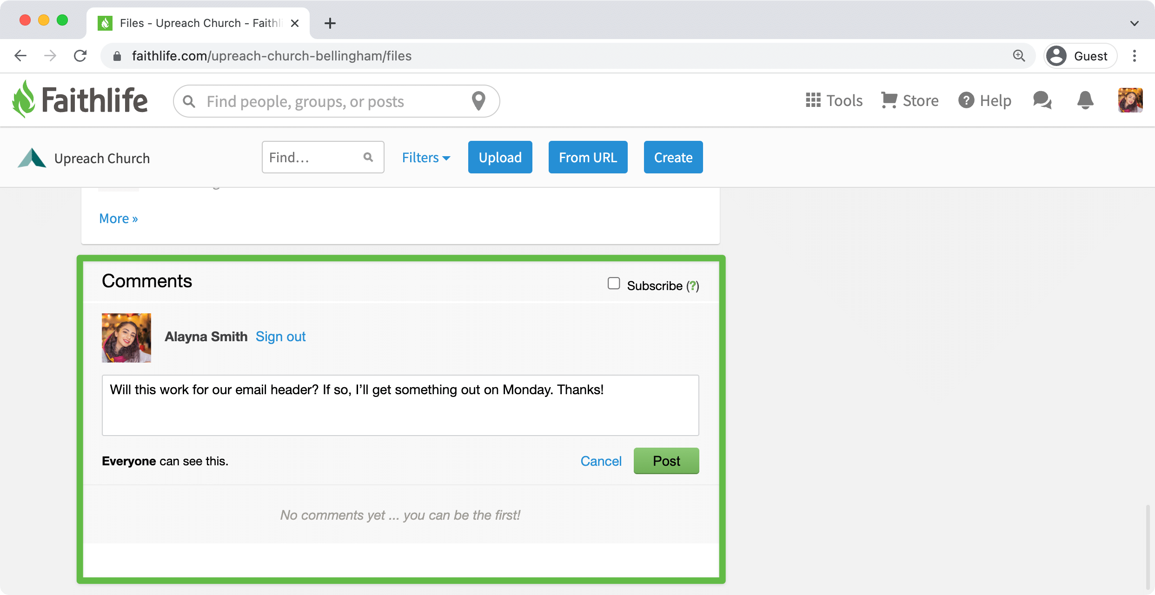Click the Sign out link
The image size is (1155, 595).
click(x=280, y=337)
